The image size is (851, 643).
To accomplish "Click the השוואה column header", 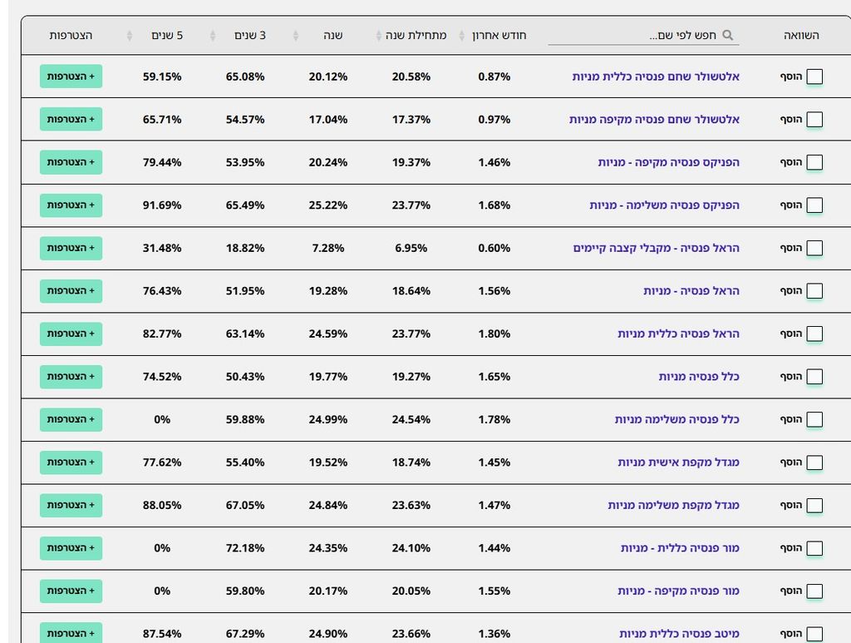I will pos(801,35).
